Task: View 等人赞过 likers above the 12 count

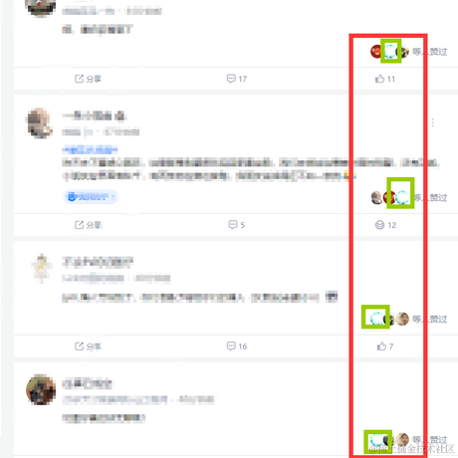Action: click(431, 197)
